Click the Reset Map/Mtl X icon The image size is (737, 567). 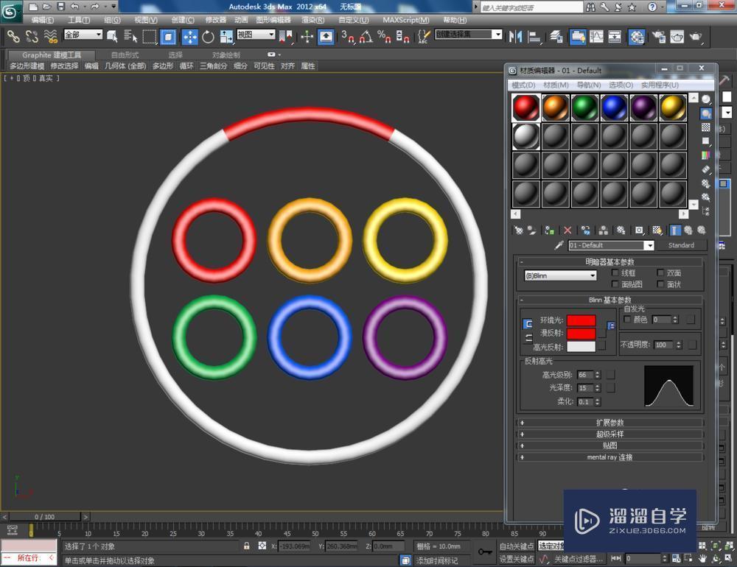click(x=567, y=230)
